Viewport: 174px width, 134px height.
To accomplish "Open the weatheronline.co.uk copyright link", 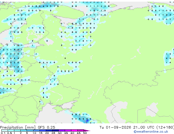I will [x=151, y=132].
